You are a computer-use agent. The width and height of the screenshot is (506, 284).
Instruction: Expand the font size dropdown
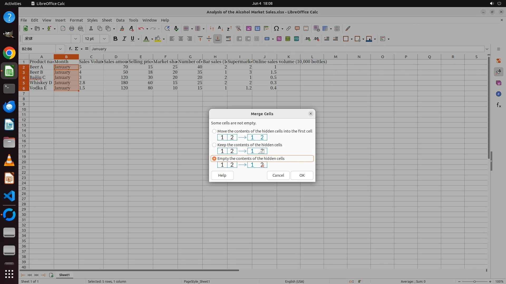click(x=104, y=39)
